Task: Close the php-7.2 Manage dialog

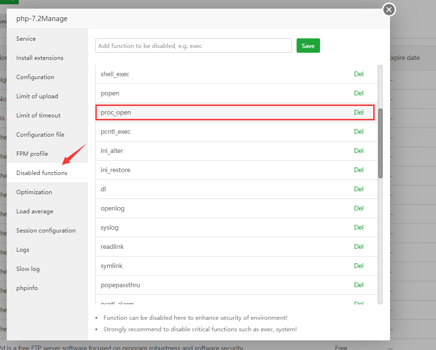Action: (389, 10)
